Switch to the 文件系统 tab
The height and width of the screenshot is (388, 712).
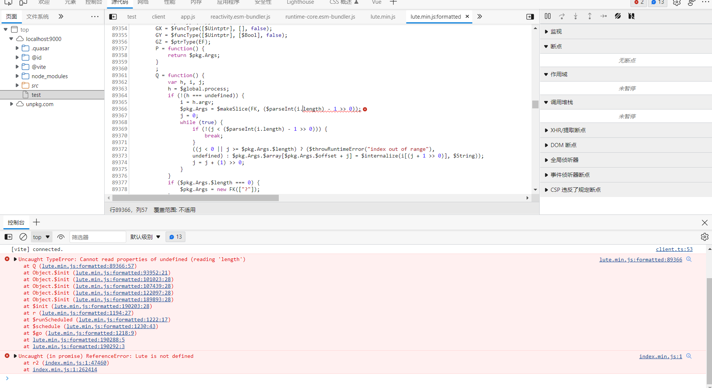coord(37,17)
